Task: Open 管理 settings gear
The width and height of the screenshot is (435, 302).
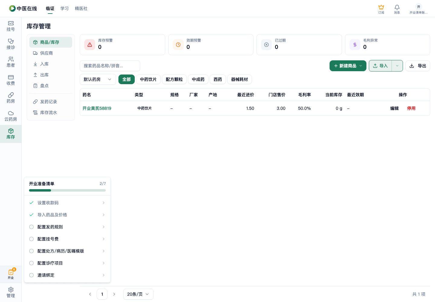Action: (11, 292)
